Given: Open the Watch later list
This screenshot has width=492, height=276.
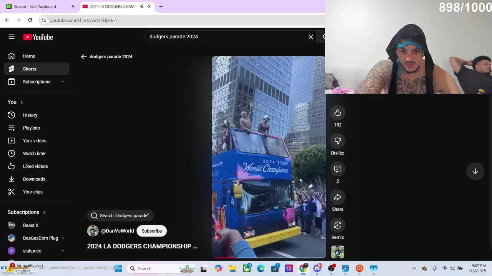Looking at the screenshot, I should click(37, 153).
